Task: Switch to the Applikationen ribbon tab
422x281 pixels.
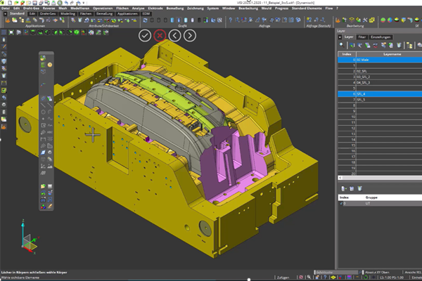Action: click(127, 14)
